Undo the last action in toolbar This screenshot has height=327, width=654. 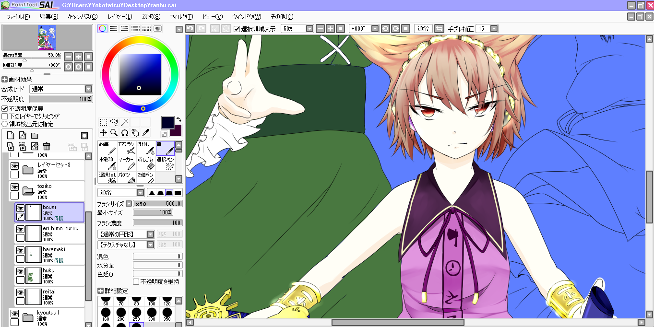click(190, 29)
